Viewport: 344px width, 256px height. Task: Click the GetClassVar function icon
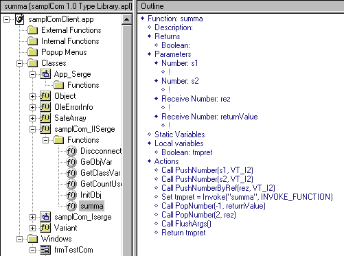click(x=71, y=173)
